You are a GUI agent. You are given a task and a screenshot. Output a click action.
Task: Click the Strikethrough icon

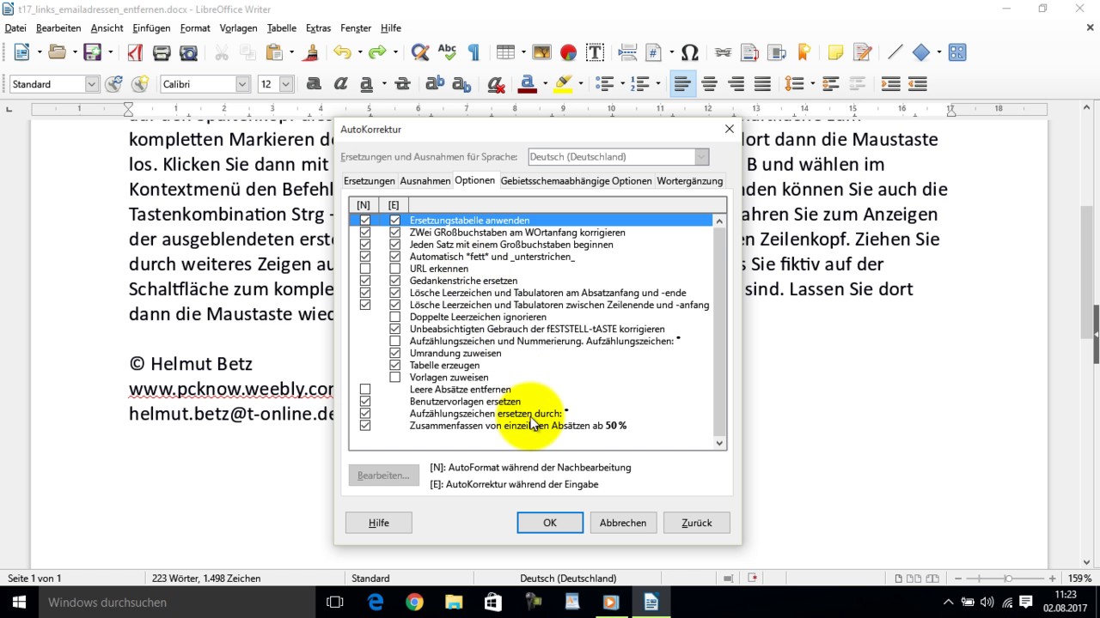[402, 84]
